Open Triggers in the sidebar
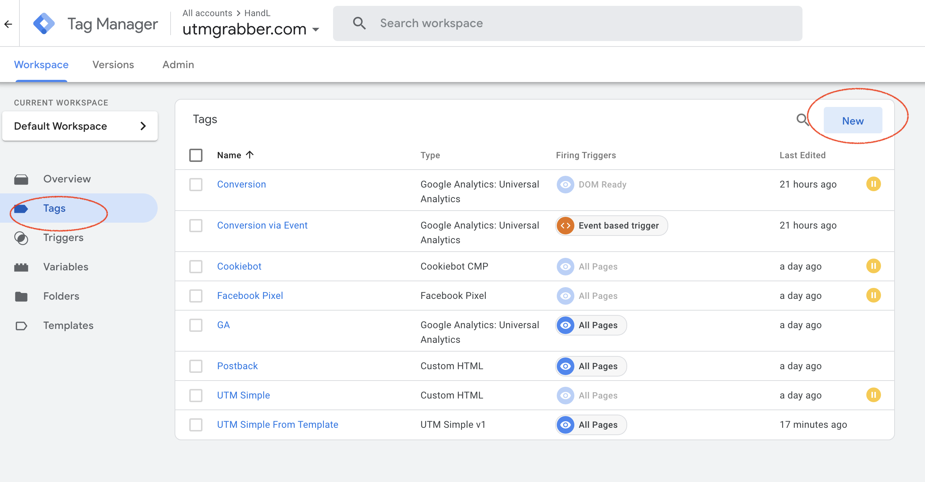The image size is (925, 482). click(x=63, y=238)
